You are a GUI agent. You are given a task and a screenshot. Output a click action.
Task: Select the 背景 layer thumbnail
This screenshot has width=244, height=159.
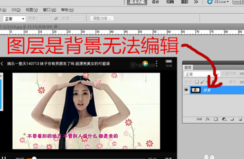tap(196, 90)
